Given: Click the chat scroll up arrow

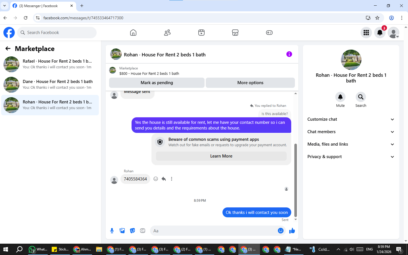Looking at the screenshot, I should (x=295, y=93).
